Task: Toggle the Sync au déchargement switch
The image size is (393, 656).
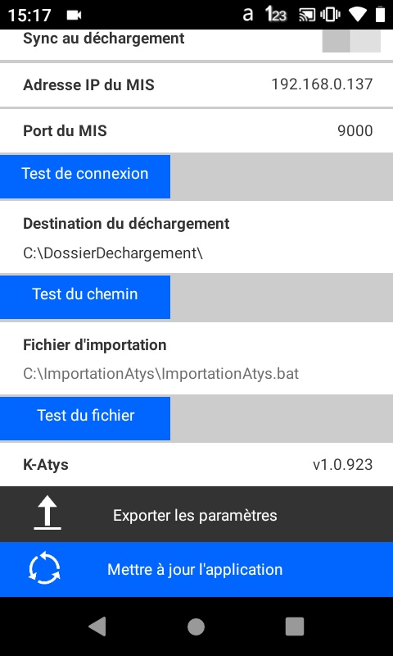Action: click(x=351, y=40)
